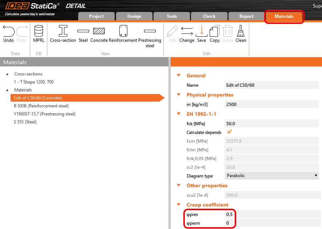Click the Change arrows icon
The height and width of the screenshot is (229, 322).
click(187, 31)
